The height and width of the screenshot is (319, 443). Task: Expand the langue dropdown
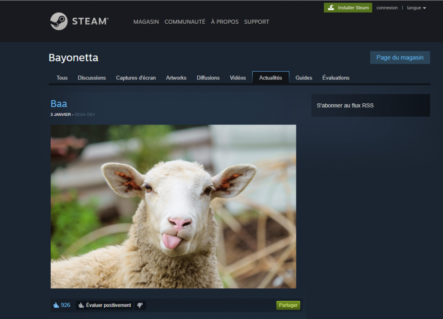(416, 8)
